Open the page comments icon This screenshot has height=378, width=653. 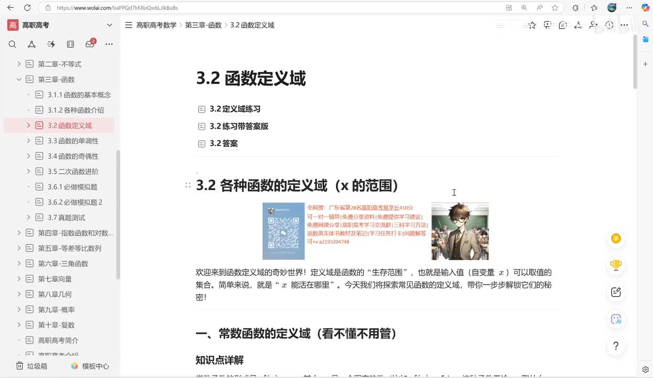click(563, 25)
